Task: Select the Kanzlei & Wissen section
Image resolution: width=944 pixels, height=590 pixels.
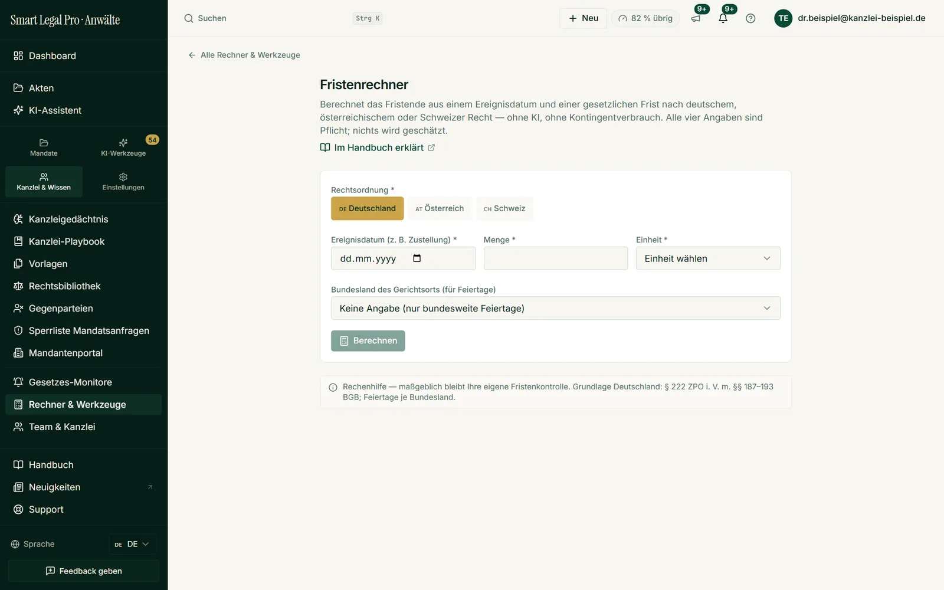Action: 44,182
